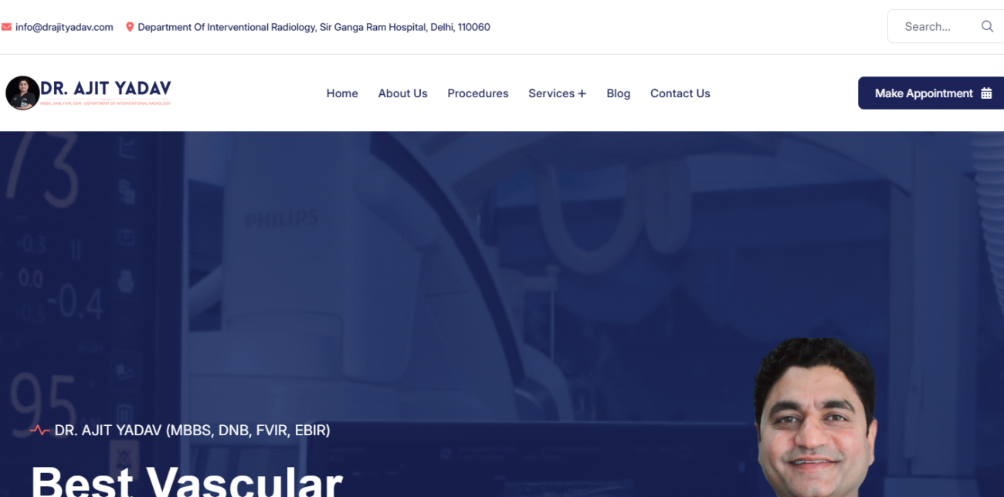The height and width of the screenshot is (497, 1004).
Task: Click the envelope icon beside the email
Action: pyautogui.click(x=6, y=27)
